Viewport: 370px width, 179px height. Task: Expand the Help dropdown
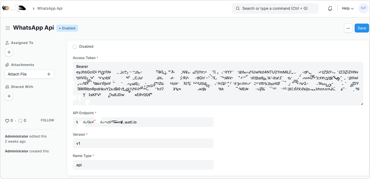click(x=347, y=9)
